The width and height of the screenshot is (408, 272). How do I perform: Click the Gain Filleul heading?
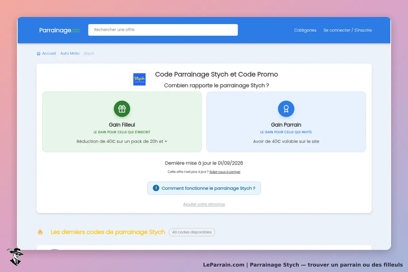tap(122, 125)
